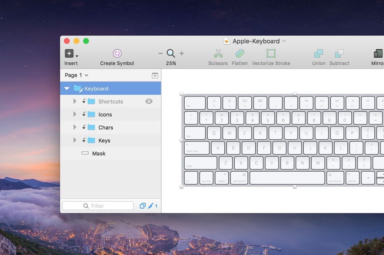Click the Filter layers search field
Image resolution: width=384 pixels, height=255 pixels.
point(98,206)
